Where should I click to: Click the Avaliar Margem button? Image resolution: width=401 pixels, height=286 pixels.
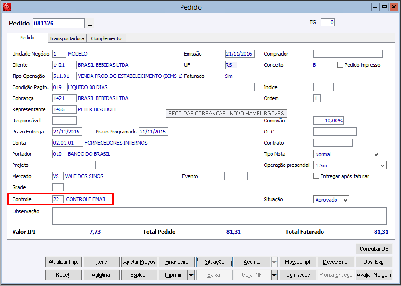(x=374, y=275)
